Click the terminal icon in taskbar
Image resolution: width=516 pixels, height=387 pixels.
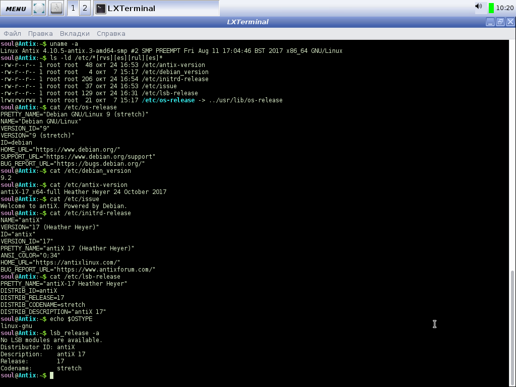pos(101,9)
